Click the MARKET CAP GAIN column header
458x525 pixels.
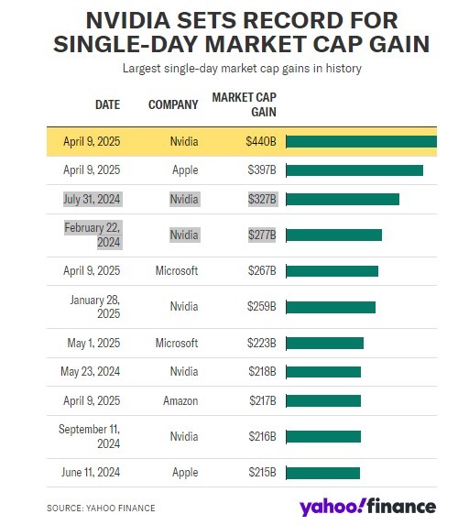click(x=244, y=104)
